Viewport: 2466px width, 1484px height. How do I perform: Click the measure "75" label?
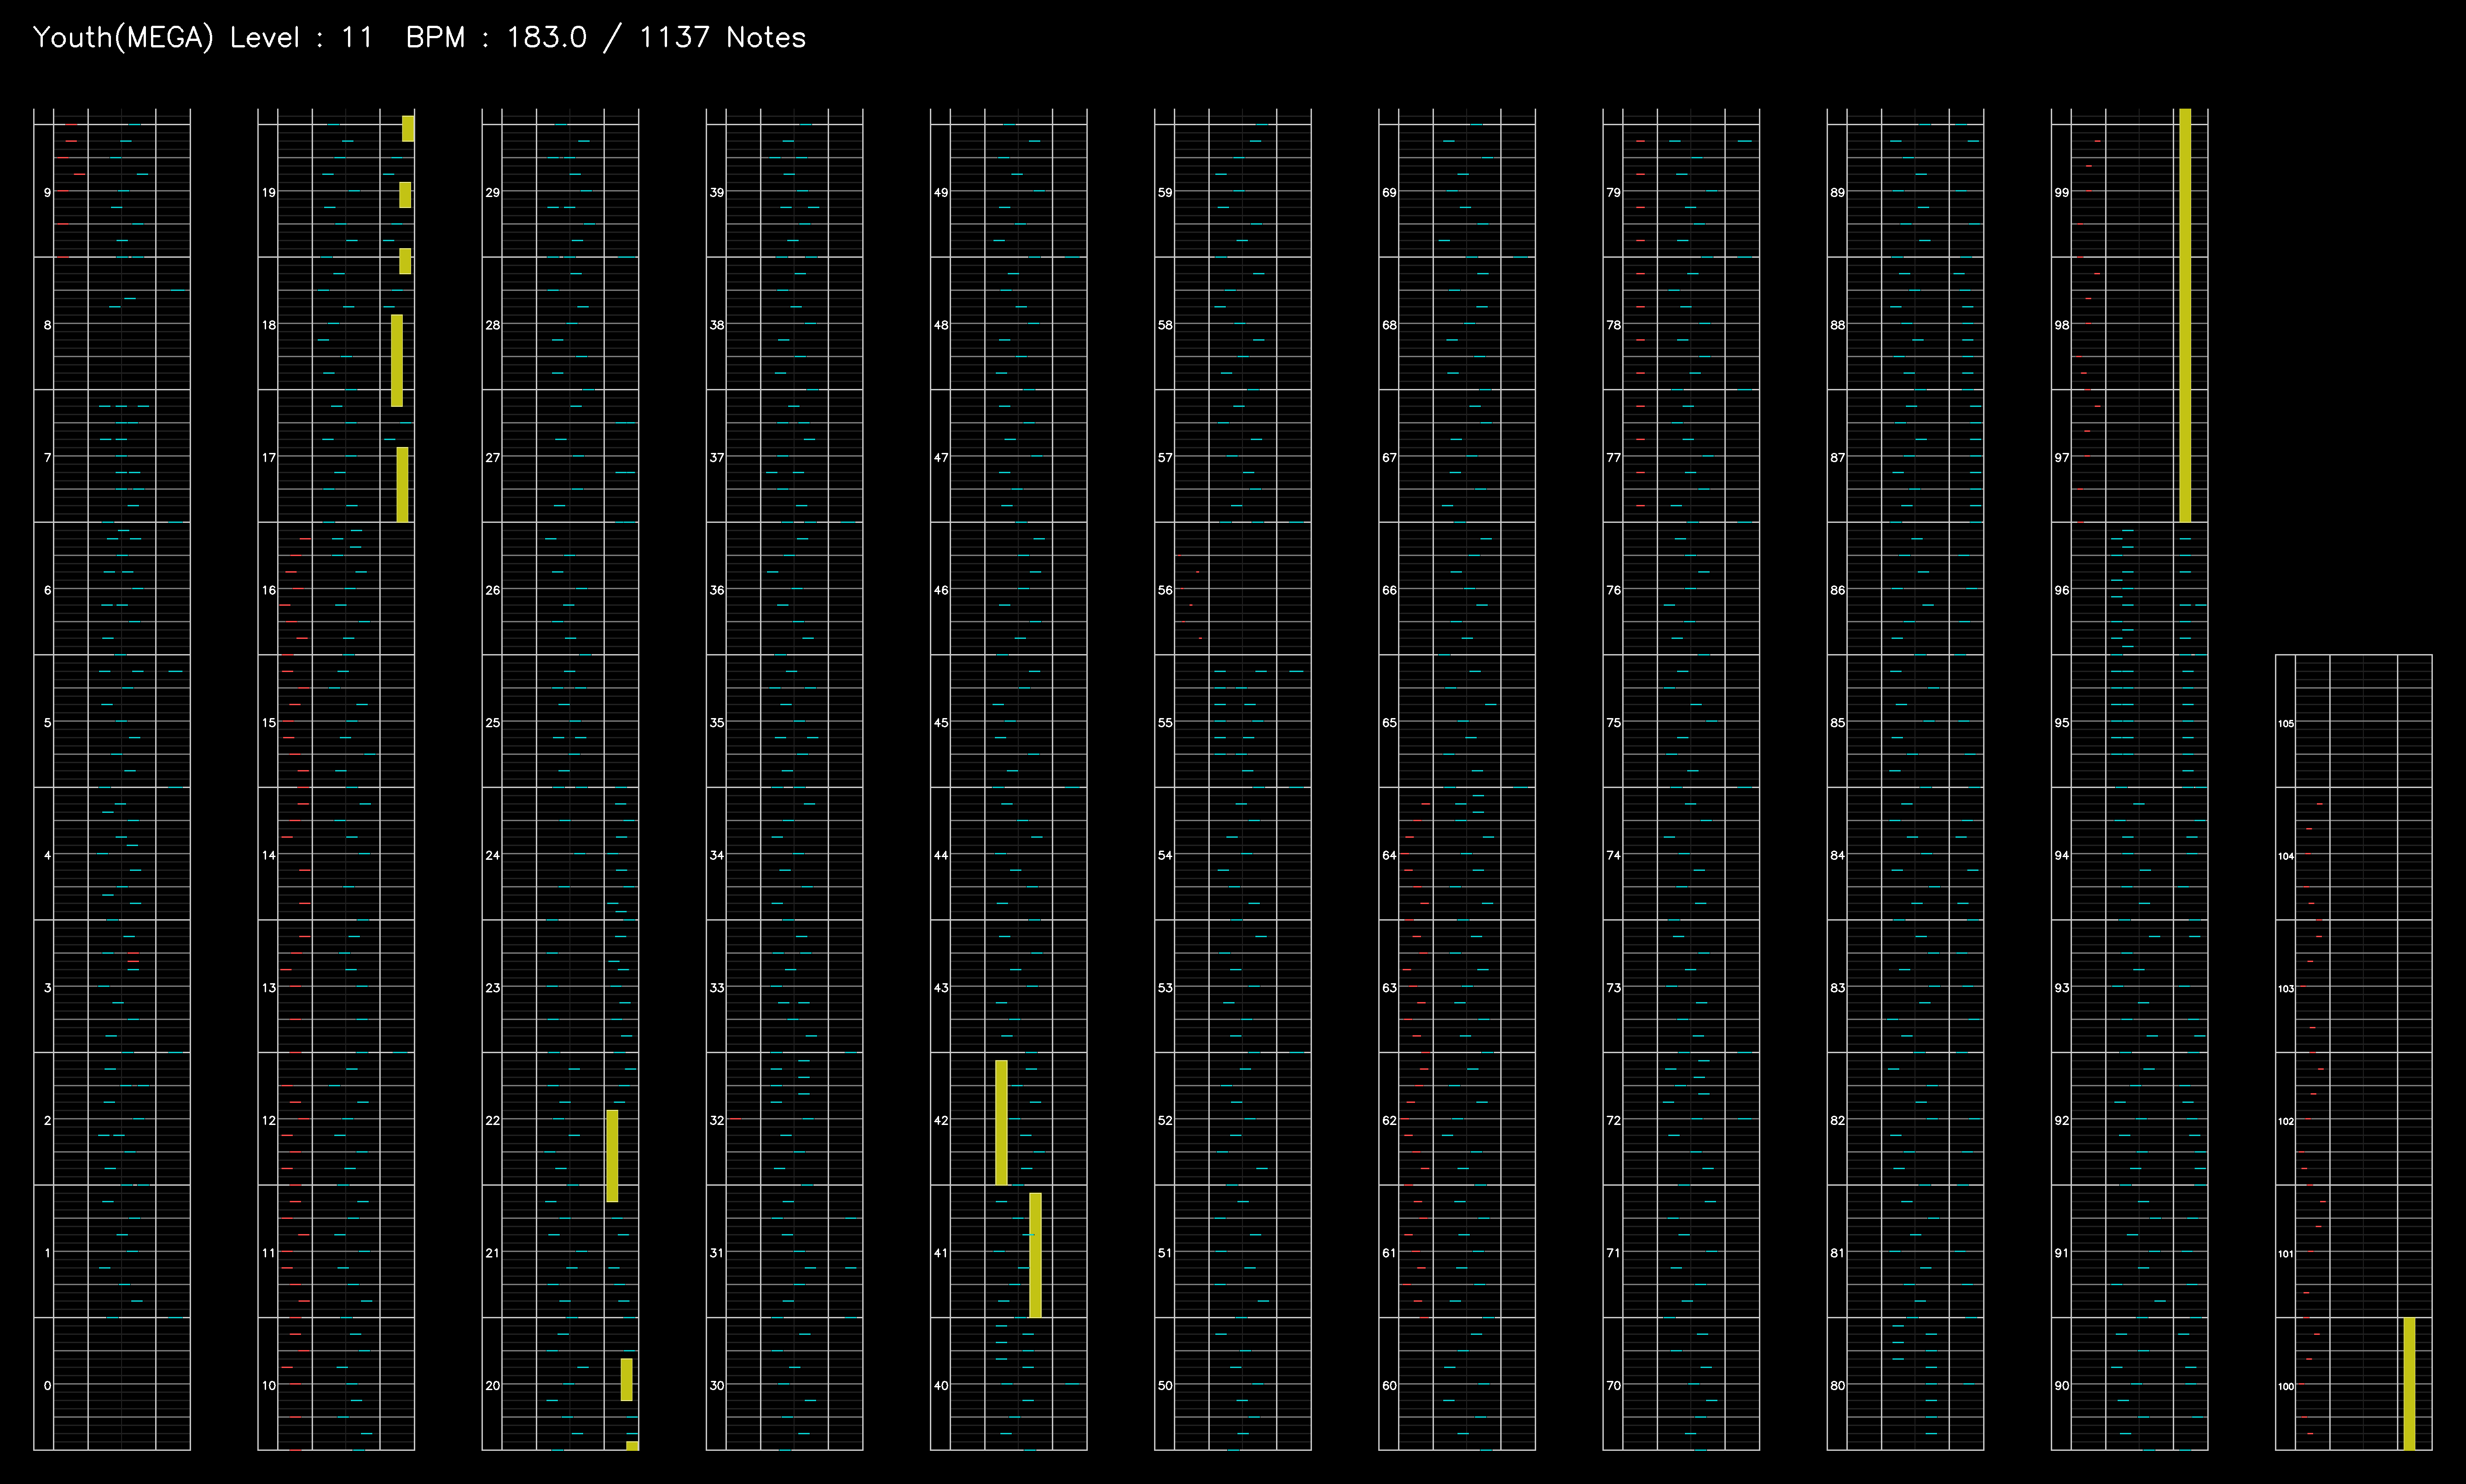click(1613, 722)
